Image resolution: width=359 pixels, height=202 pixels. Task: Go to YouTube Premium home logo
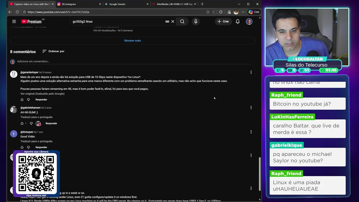(x=31, y=21)
